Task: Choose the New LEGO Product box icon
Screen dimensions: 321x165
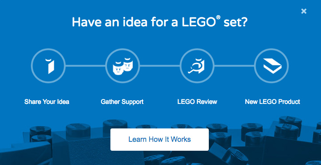Action: point(272,66)
